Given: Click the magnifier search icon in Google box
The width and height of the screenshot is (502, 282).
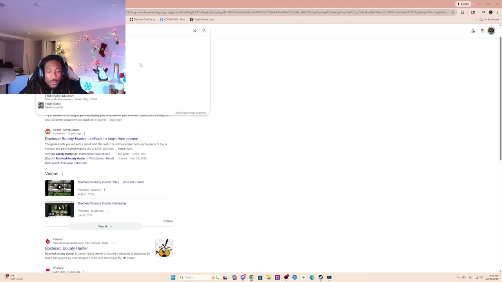Looking at the screenshot, I should click(x=204, y=31).
